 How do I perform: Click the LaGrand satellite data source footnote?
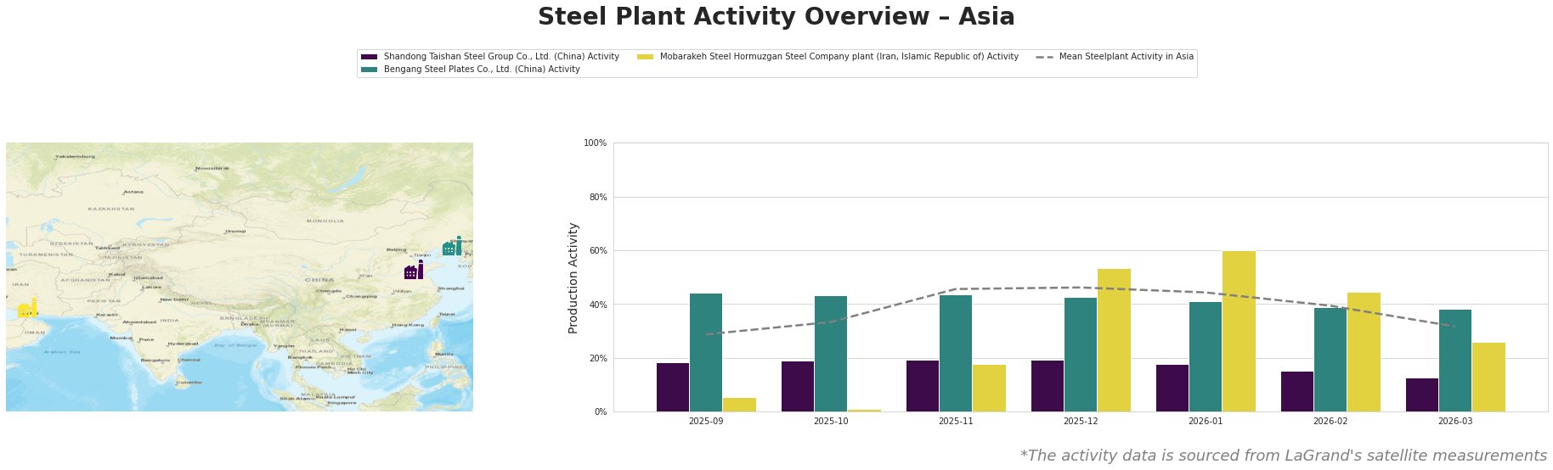(x=1283, y=456)
